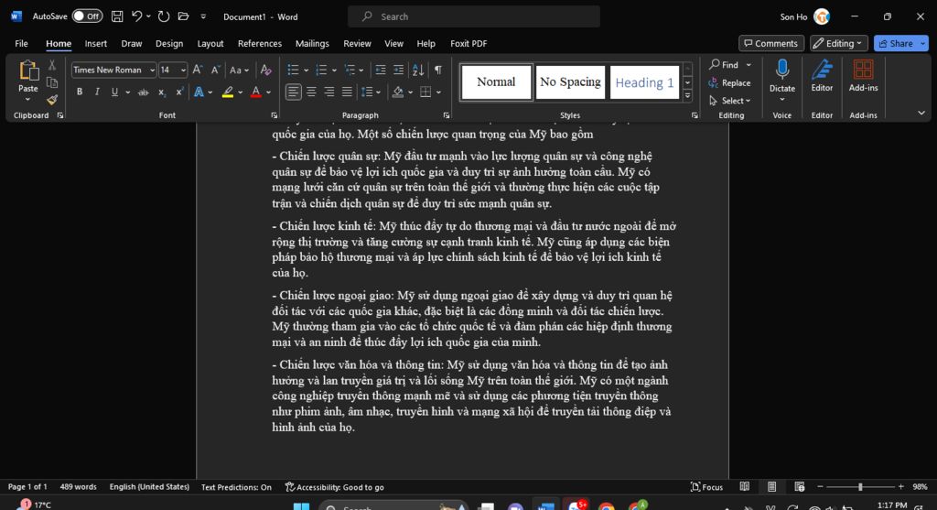Increase paragraph indent

pyautogui.click(x=398, y=70)
